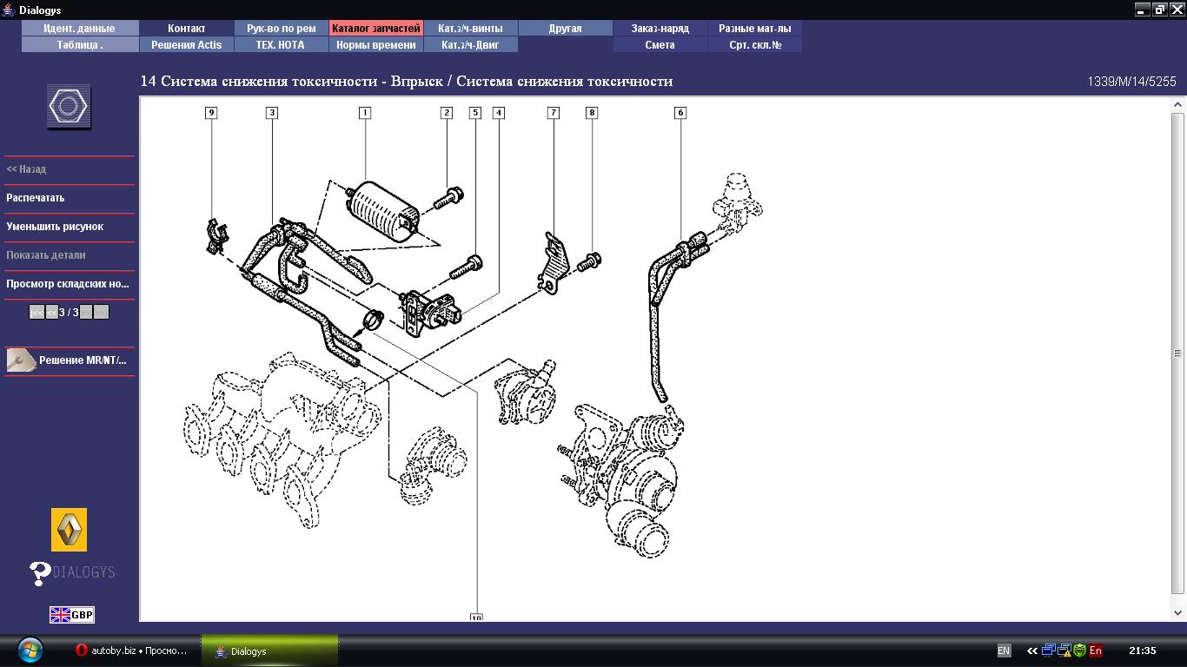
Task: Select part callout number 5 in diagram
Action: click(x=474, y=113)
